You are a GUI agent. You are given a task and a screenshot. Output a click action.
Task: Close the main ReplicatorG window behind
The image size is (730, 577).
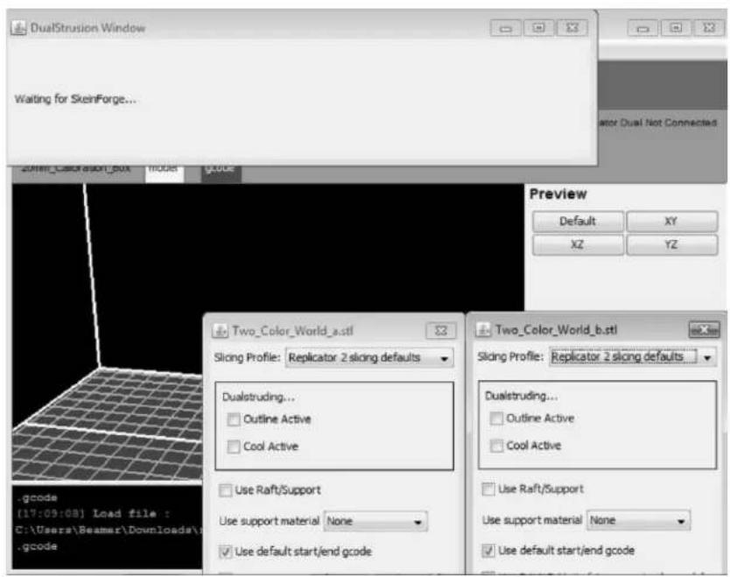point(709,28)
